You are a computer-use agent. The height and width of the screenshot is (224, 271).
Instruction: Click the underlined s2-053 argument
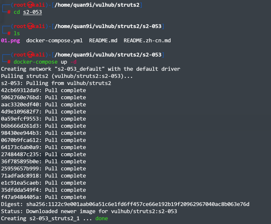coord(32,12)
